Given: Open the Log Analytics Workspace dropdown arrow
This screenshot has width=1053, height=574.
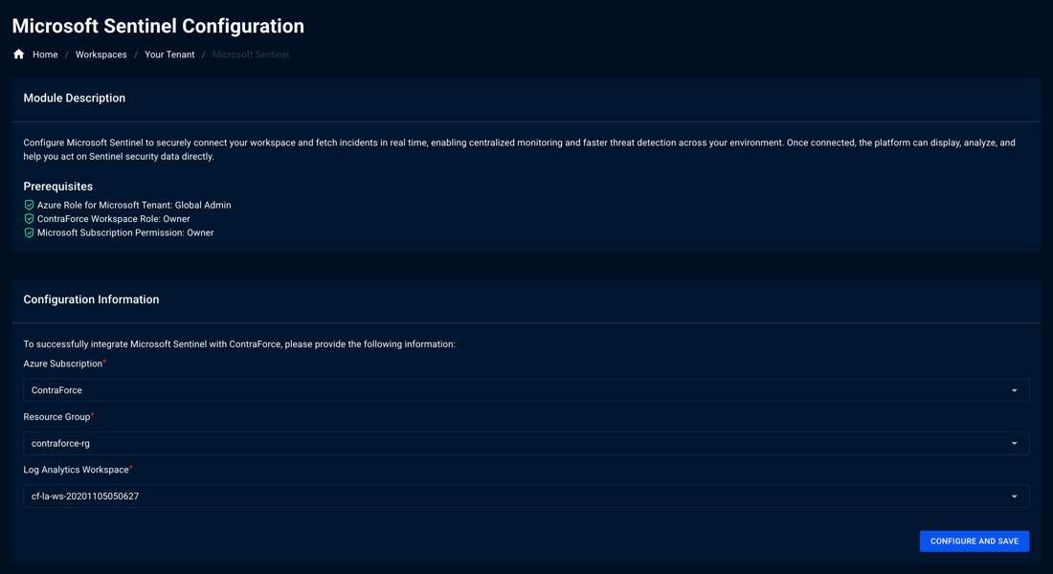Looking at the screenshot, I should (1014, 497).
